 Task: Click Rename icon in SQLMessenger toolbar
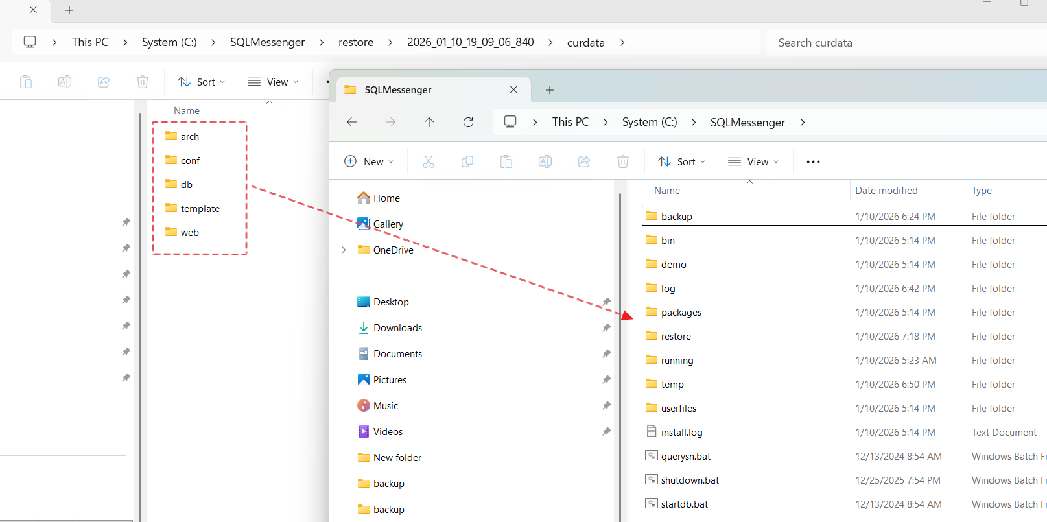coord(545,161)
